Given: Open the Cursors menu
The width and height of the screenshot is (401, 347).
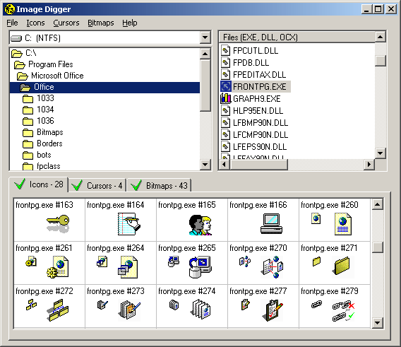Looking at the screenshot, I should [x=66, y=23].
